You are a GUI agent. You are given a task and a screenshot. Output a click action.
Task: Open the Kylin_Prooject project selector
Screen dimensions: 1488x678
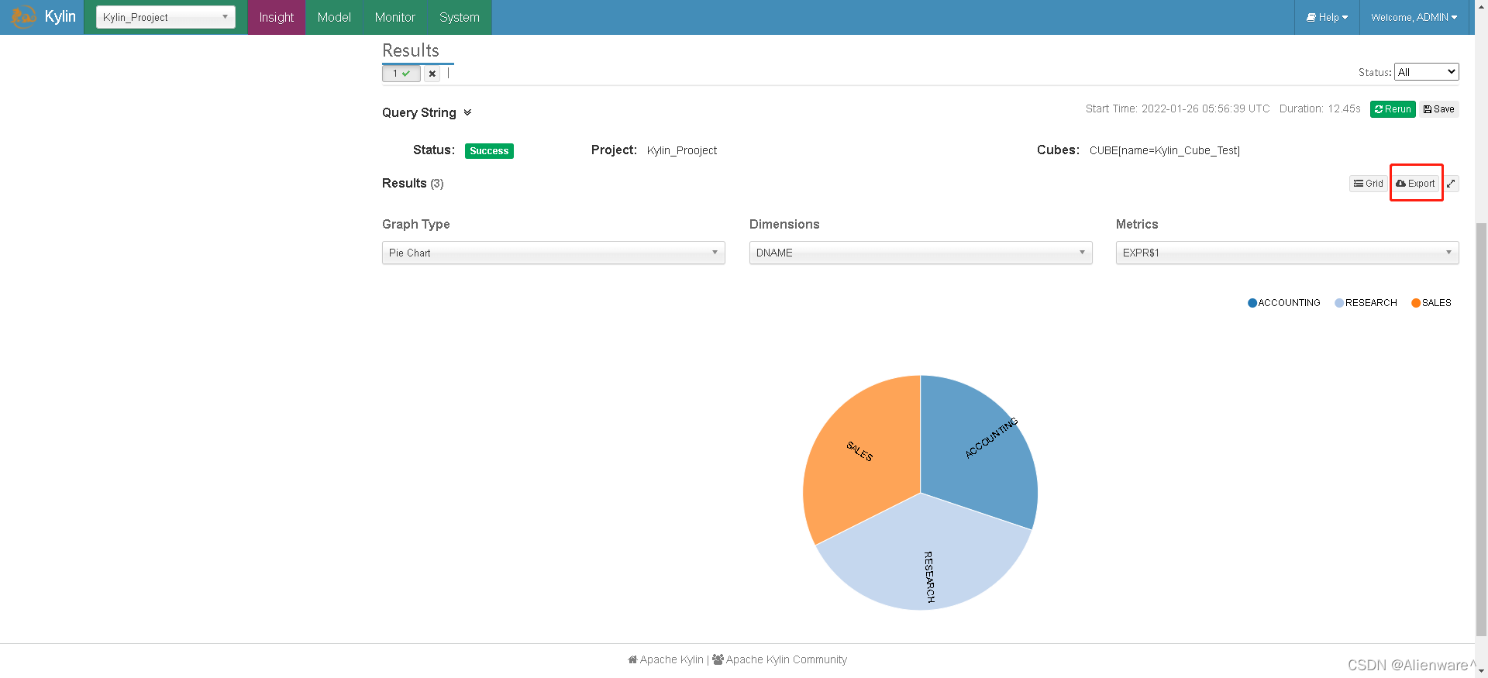[165, 17]
